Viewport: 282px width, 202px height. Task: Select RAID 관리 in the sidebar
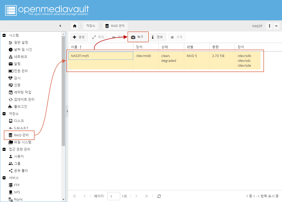click(19, 135)
